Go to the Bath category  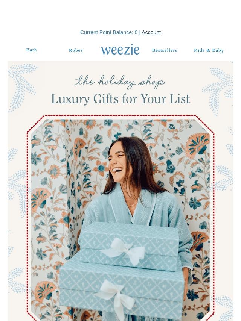[31, 50]
